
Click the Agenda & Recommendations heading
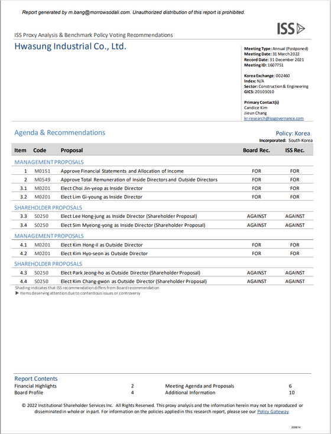click(60, 133)
